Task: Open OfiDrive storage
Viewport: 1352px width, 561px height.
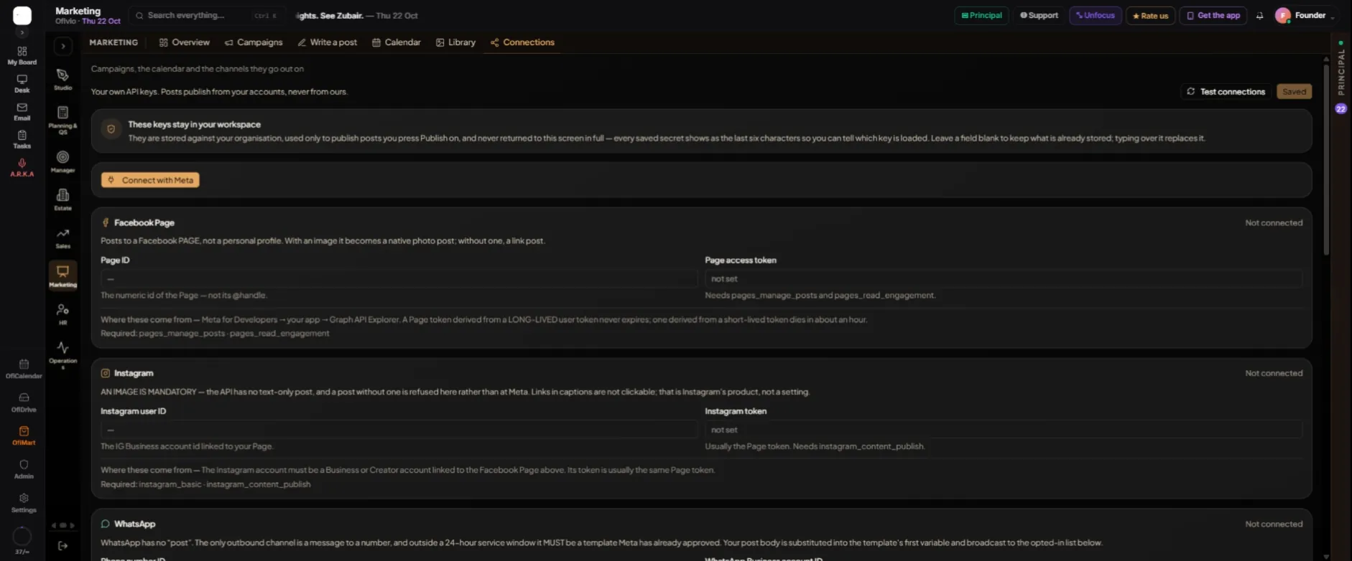Action: (x=24, y=402)
